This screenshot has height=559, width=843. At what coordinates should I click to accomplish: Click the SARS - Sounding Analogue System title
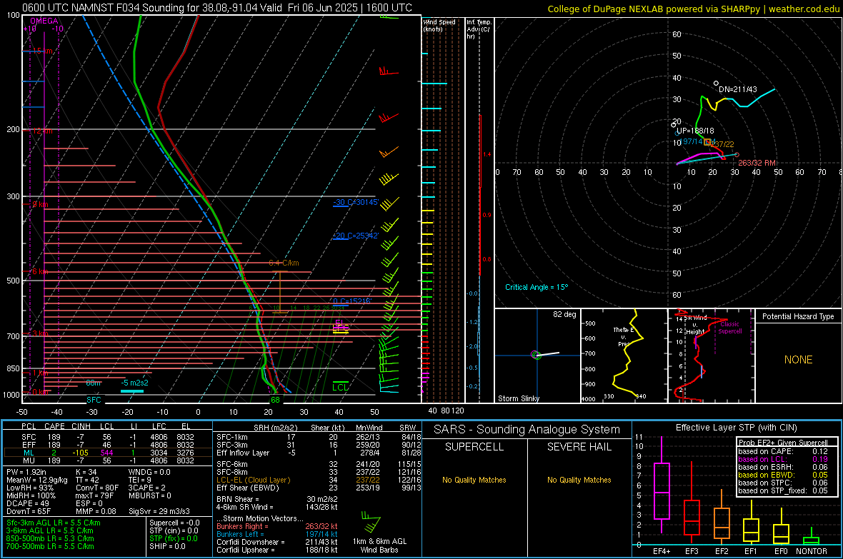tap(527, 430)
